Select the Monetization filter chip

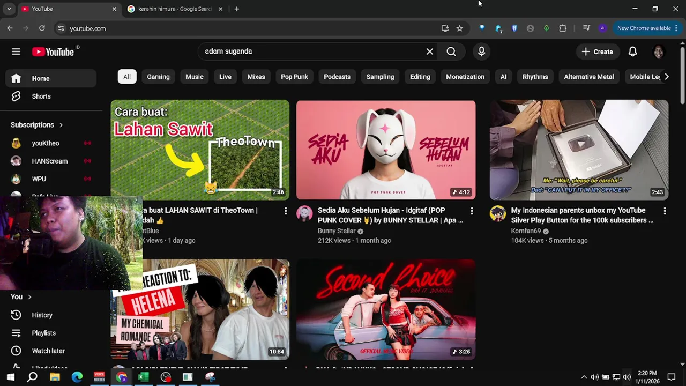click(x=465, y=77)
